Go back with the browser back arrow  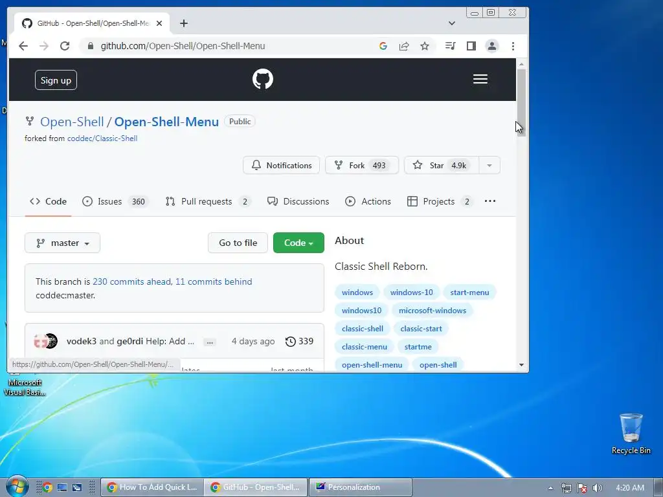[23, 46]
